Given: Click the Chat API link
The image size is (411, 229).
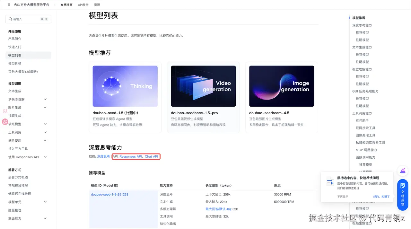Looking at the screenshot, I should click(x=152, y=156).
